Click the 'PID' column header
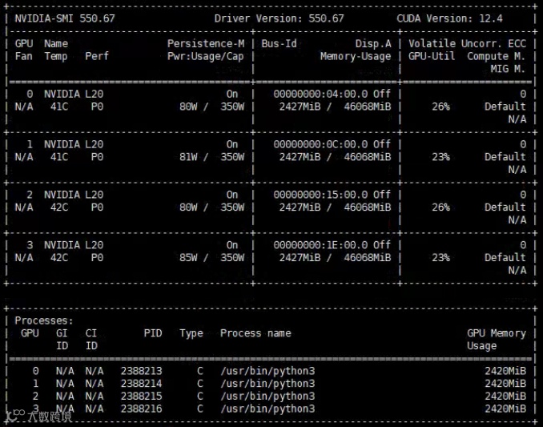Image resolution: width=543 pixels, height=427 pixels. 153,333
